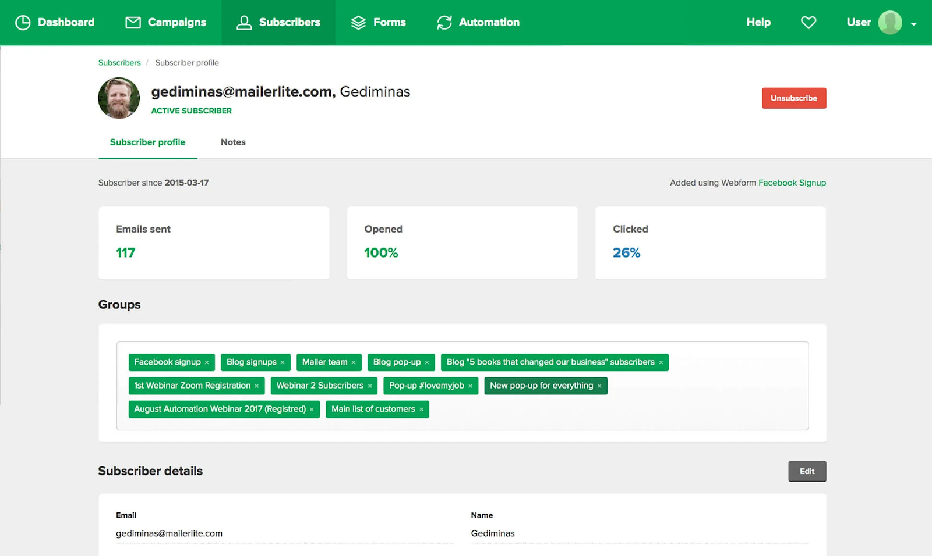The image size is (932, 556).
Task: Remove the Mailer team group tag
Action: tap(354, 362)
